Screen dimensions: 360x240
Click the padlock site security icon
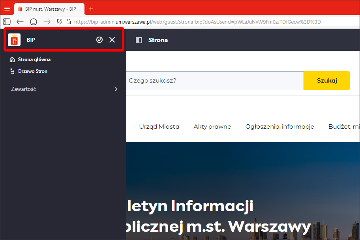point(69,22)
